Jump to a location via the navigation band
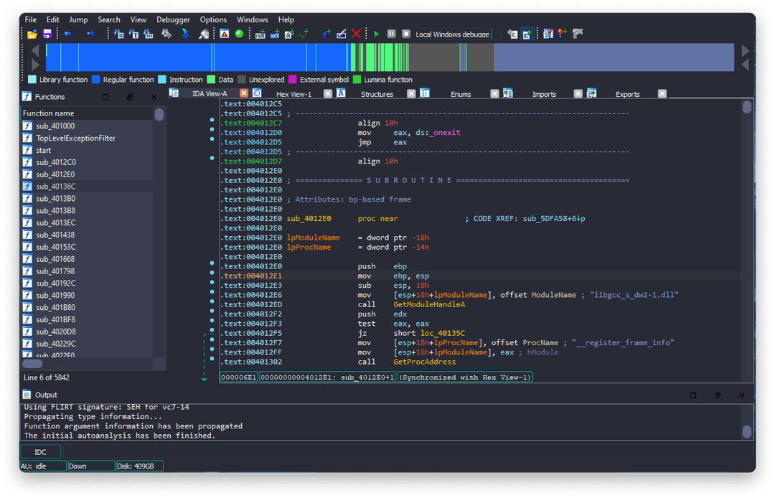Image resolution: width=775 pixels, height=498 pixels. point(287,57)
